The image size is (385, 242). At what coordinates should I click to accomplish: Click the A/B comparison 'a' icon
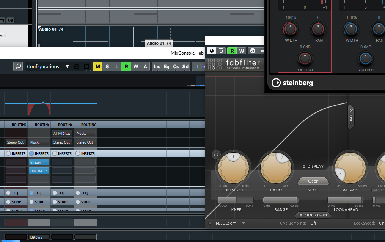coord(252,51)
